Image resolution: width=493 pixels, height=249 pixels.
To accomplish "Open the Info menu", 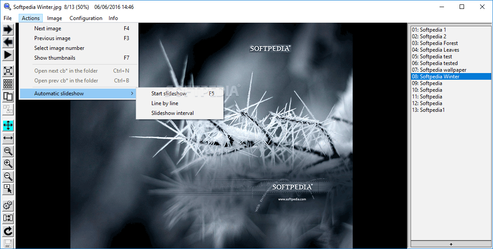I will 113,18.
